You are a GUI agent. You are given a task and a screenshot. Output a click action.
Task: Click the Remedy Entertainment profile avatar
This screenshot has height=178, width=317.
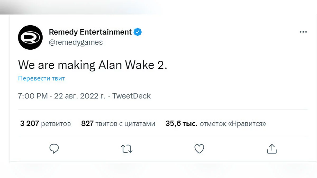tap(30, 37)
